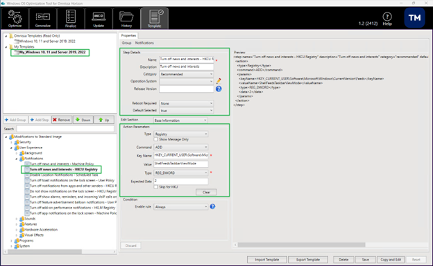Click the help icon beside Release Version

pyautogui.click(x=219, y=89)
